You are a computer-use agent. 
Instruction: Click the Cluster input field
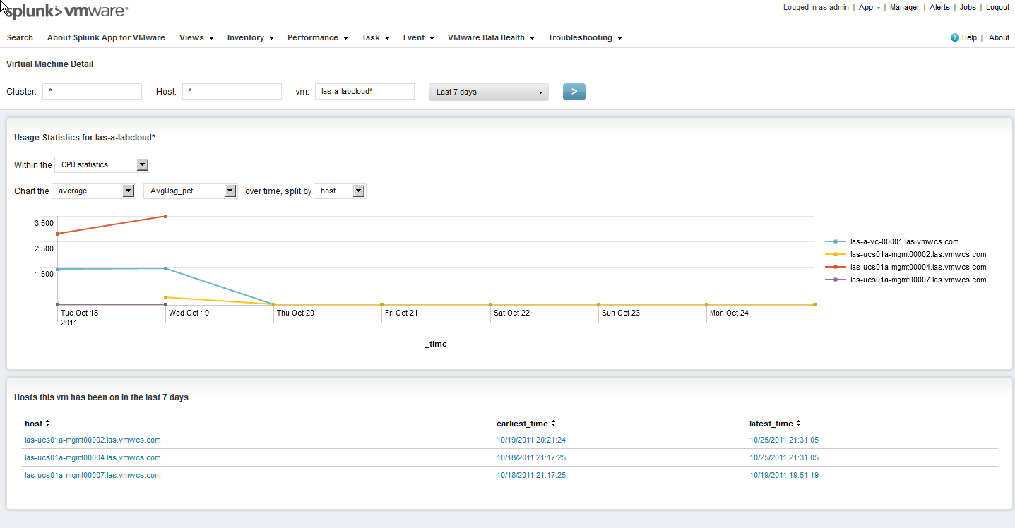(92, 91)
